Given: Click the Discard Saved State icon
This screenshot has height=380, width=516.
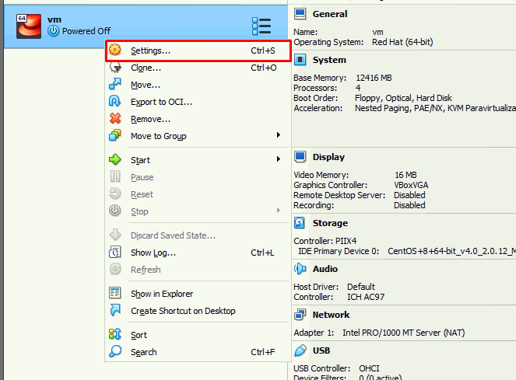Looking at the screenshot, I should tap(115, 235).
